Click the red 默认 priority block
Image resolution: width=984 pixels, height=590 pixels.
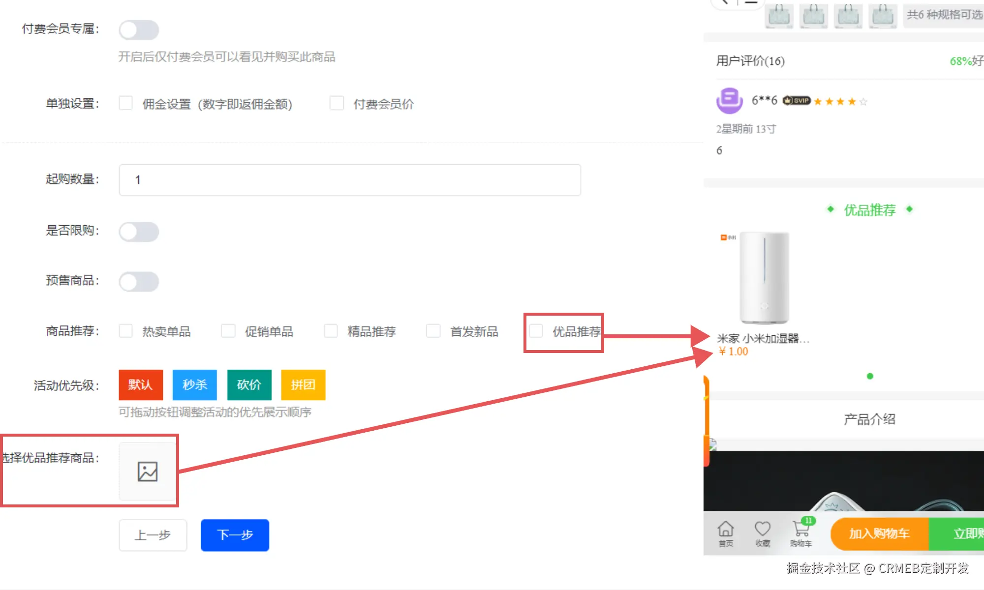141,384
